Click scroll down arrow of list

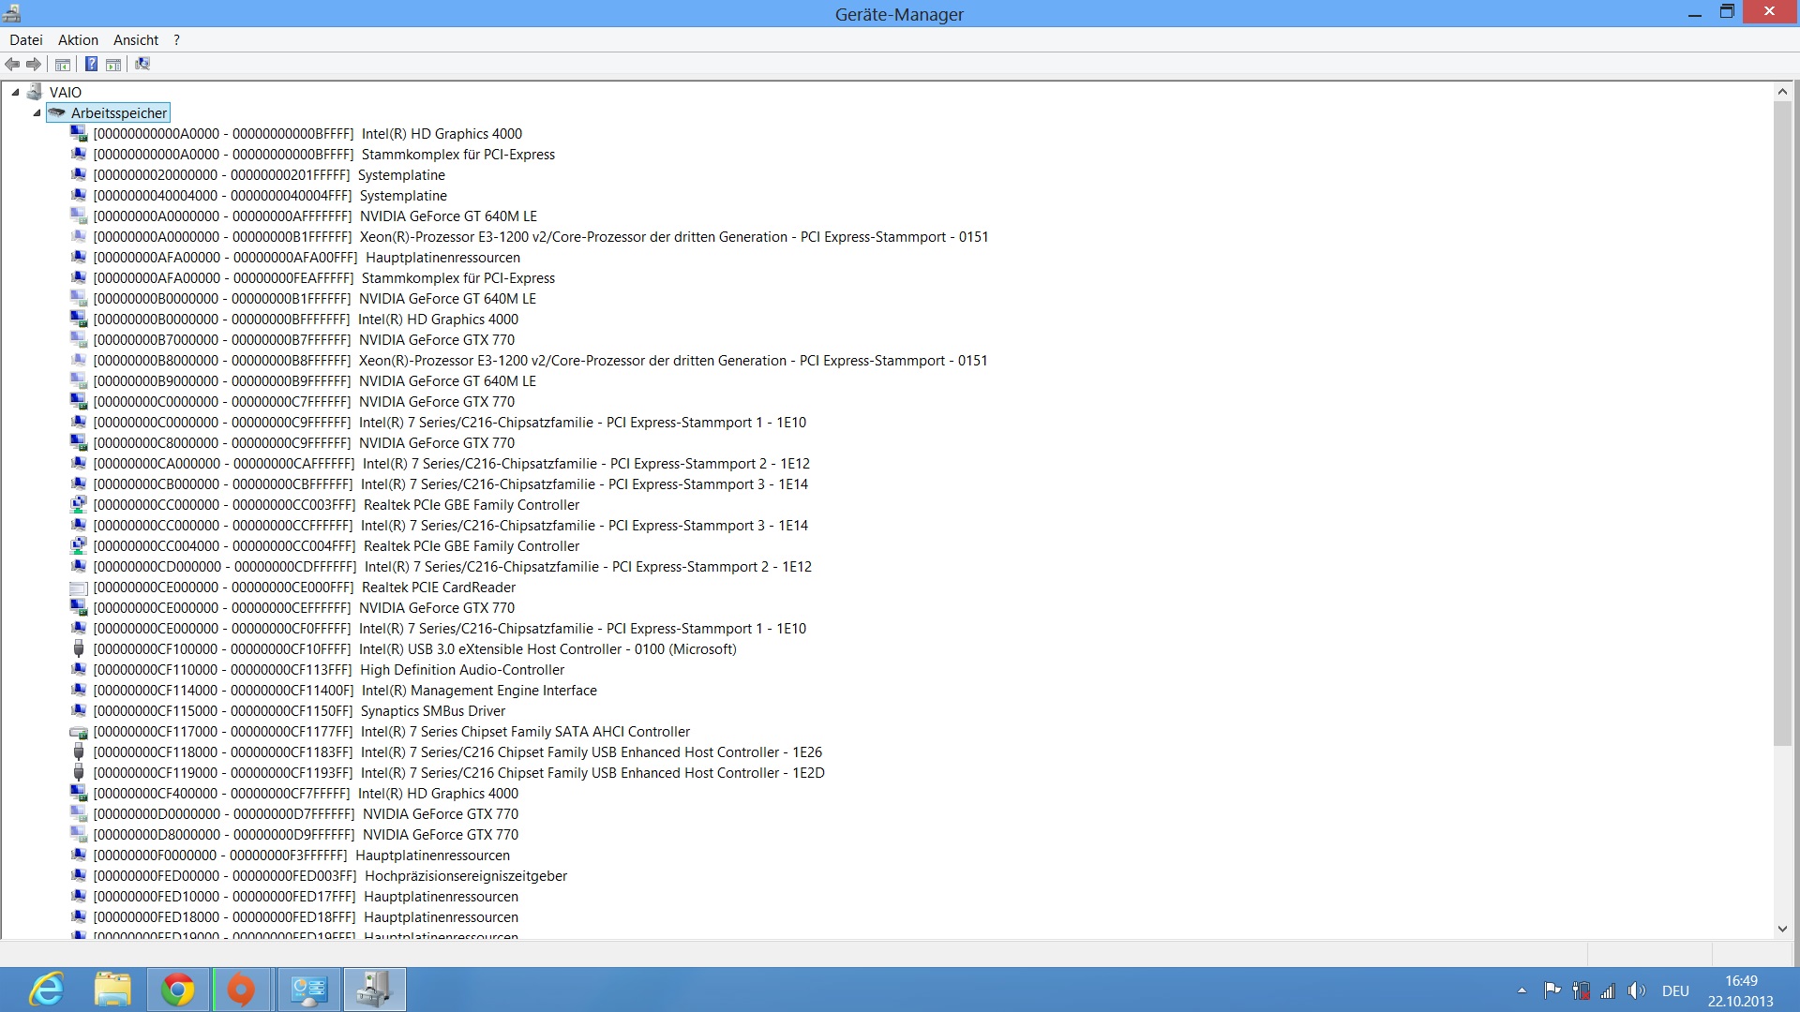(1782, 929)
